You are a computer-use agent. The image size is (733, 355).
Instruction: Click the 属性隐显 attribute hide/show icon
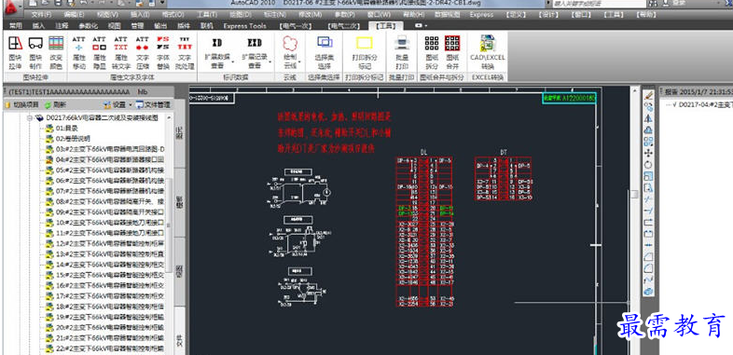pos(100,52)
